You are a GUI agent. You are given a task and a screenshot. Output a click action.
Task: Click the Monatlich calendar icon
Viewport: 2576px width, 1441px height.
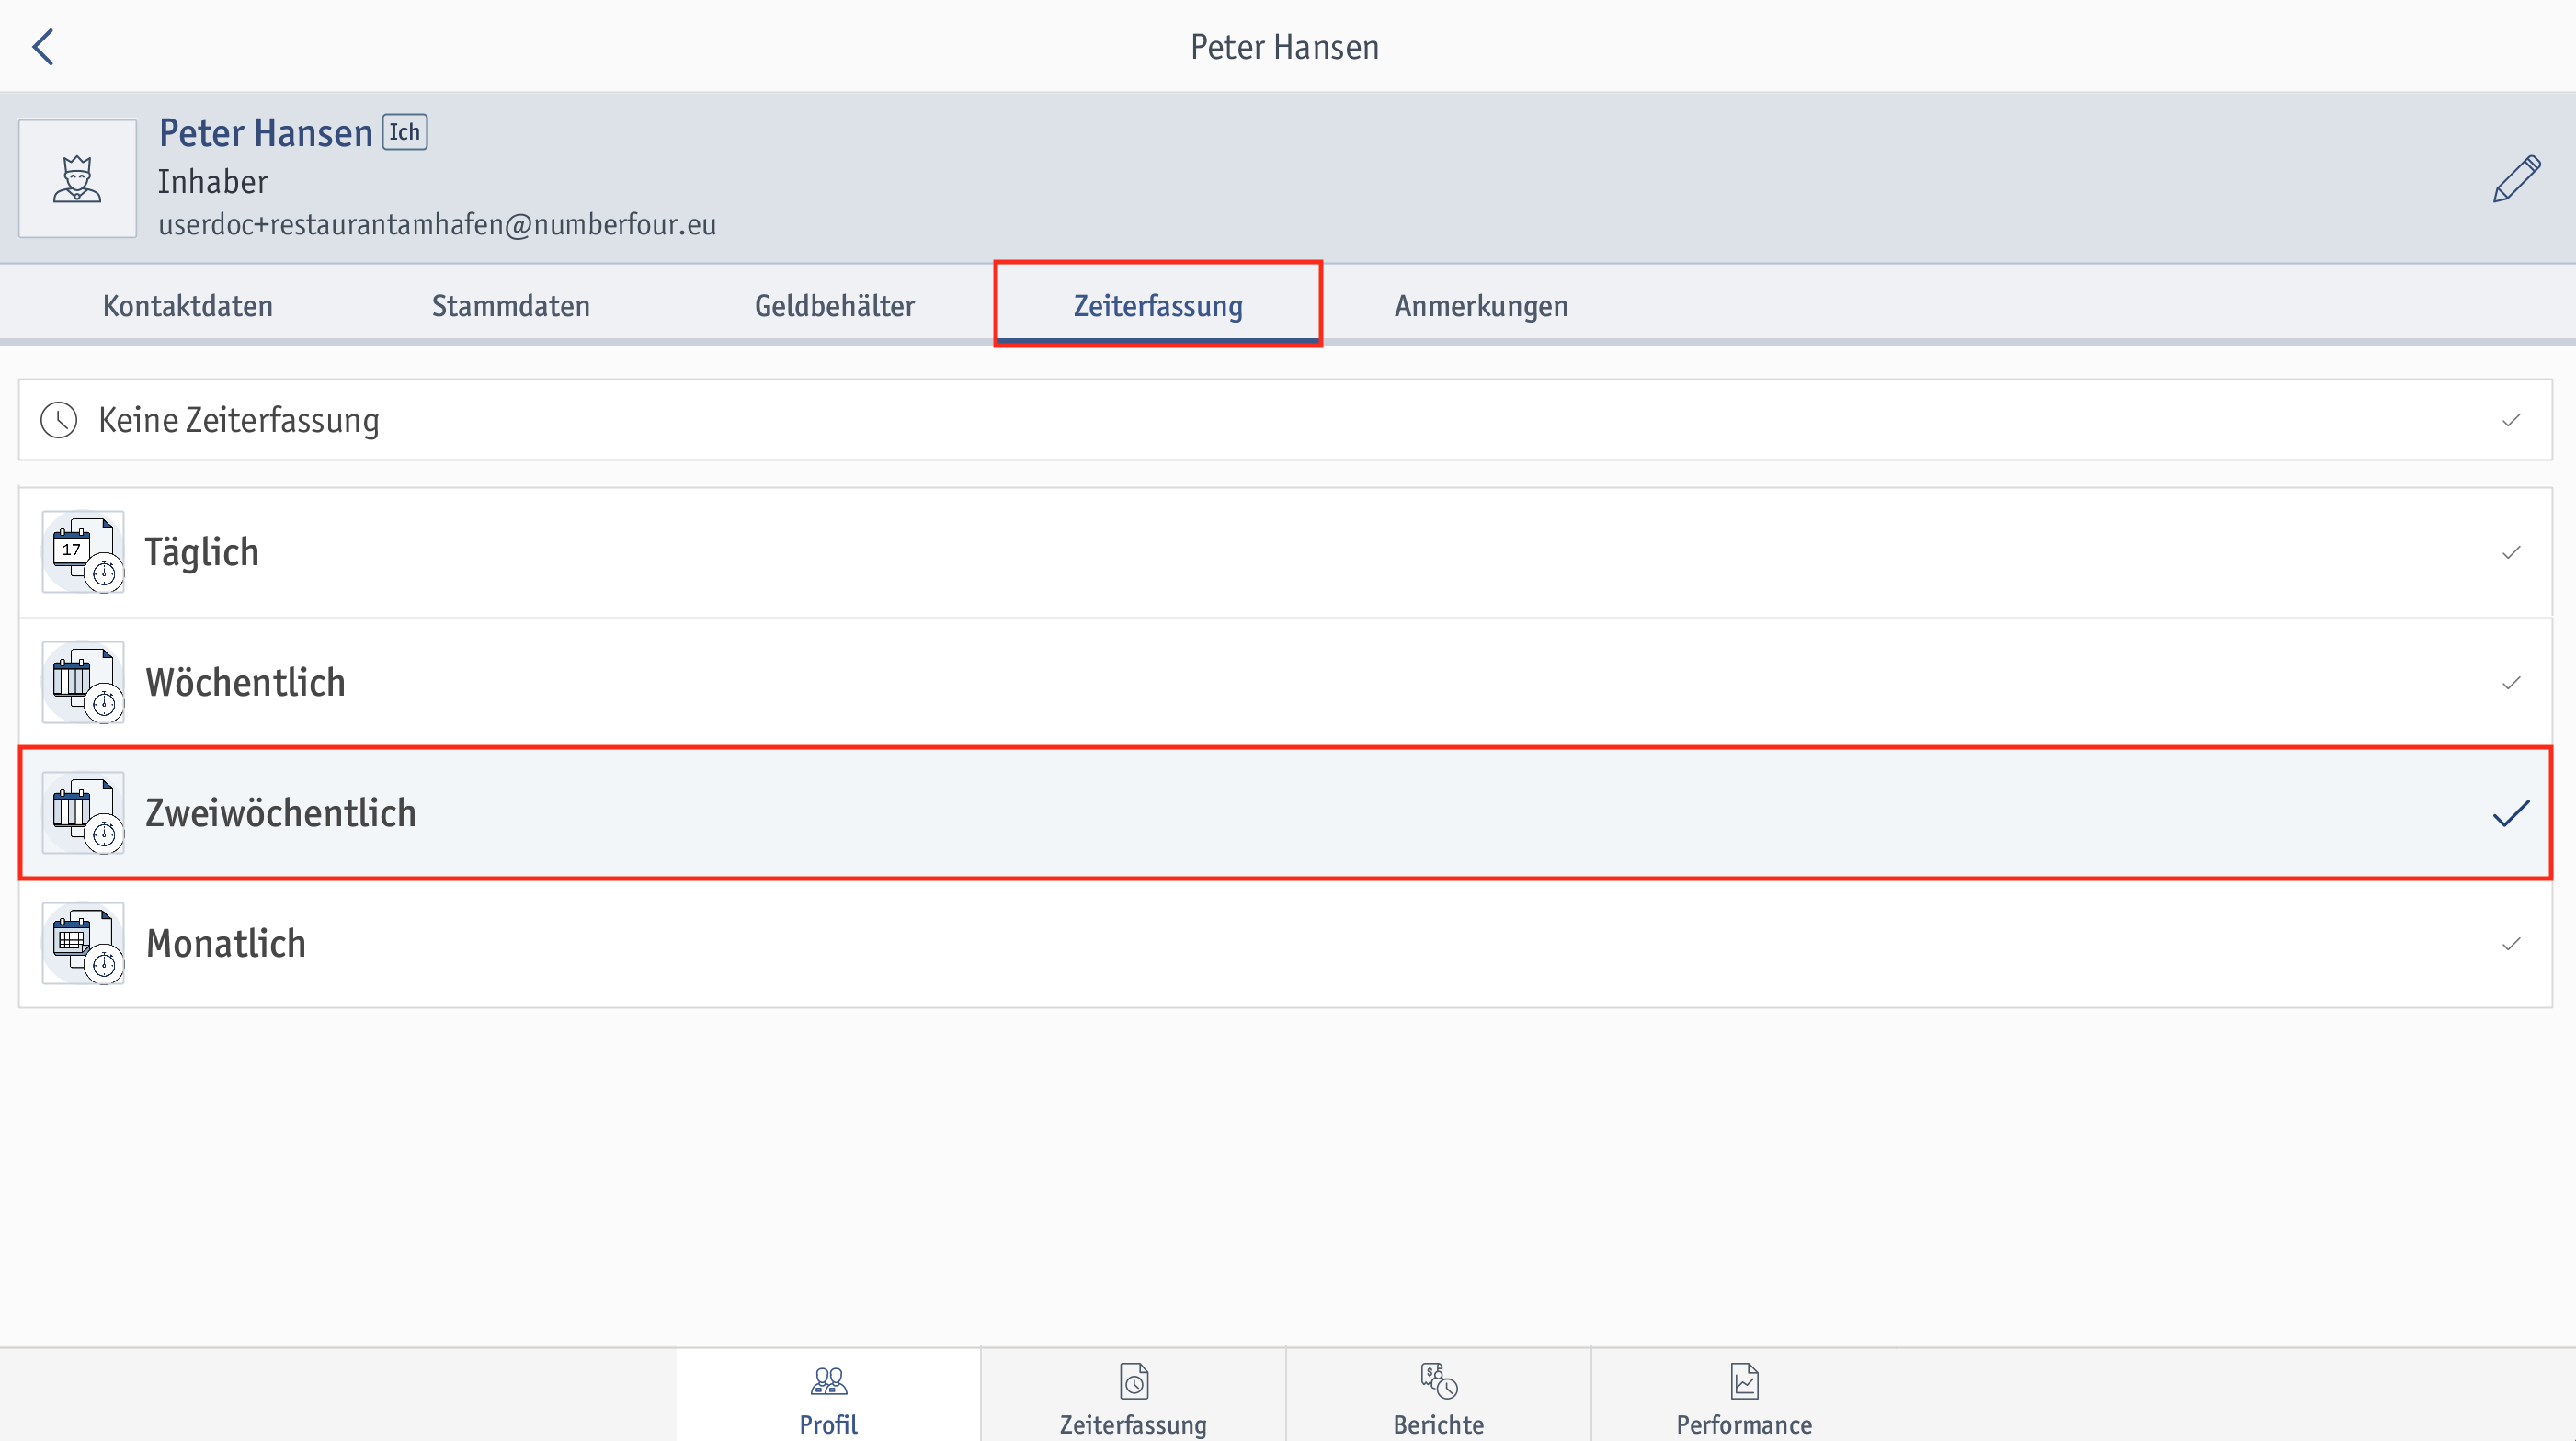[83, 943]
